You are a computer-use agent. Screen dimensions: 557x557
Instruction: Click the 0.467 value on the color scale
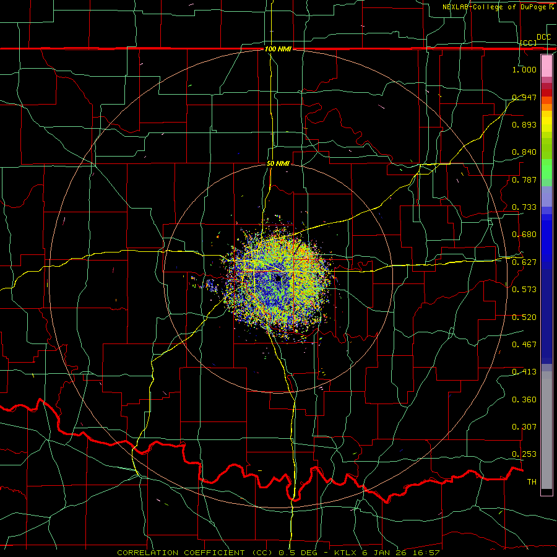coord(524,345)
